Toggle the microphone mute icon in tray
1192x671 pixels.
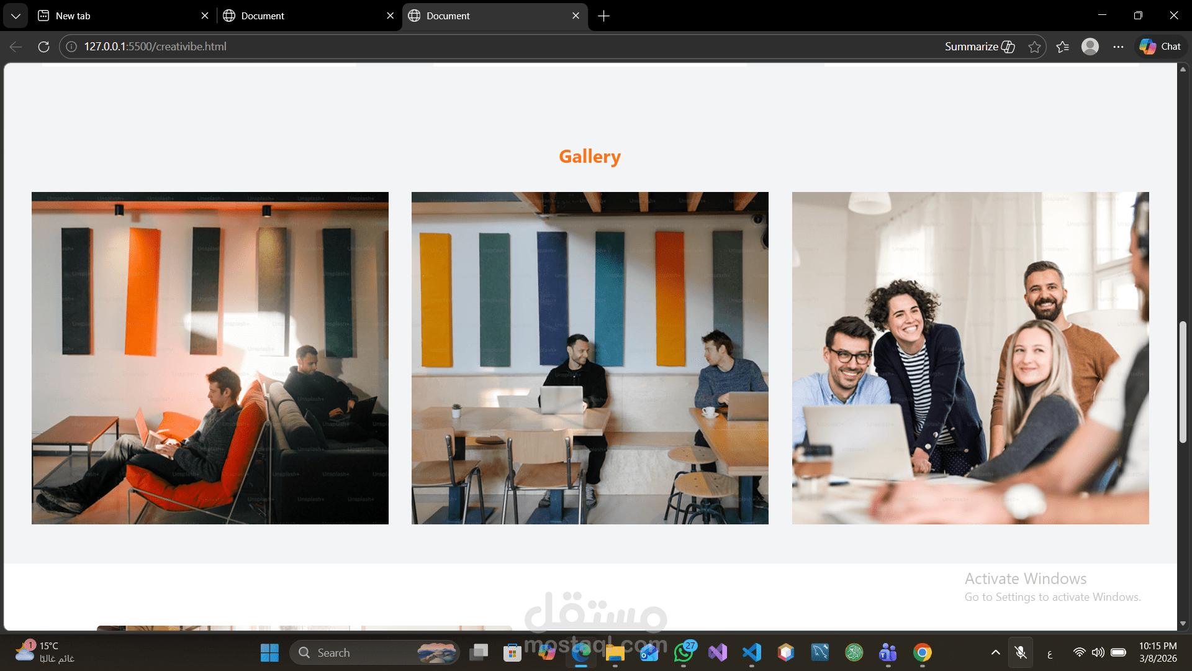(1020, 652)
